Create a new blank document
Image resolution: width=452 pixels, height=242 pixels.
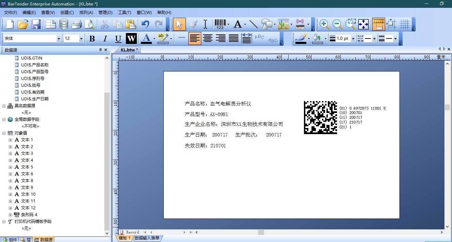[x=10, y=24]
